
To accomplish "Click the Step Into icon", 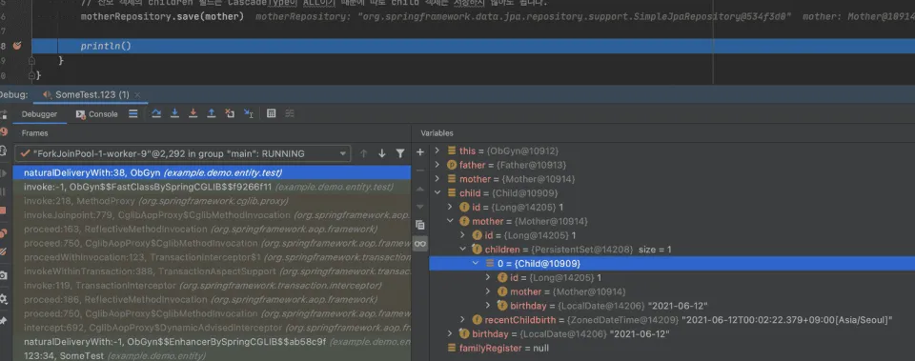I will coord(174,113).
